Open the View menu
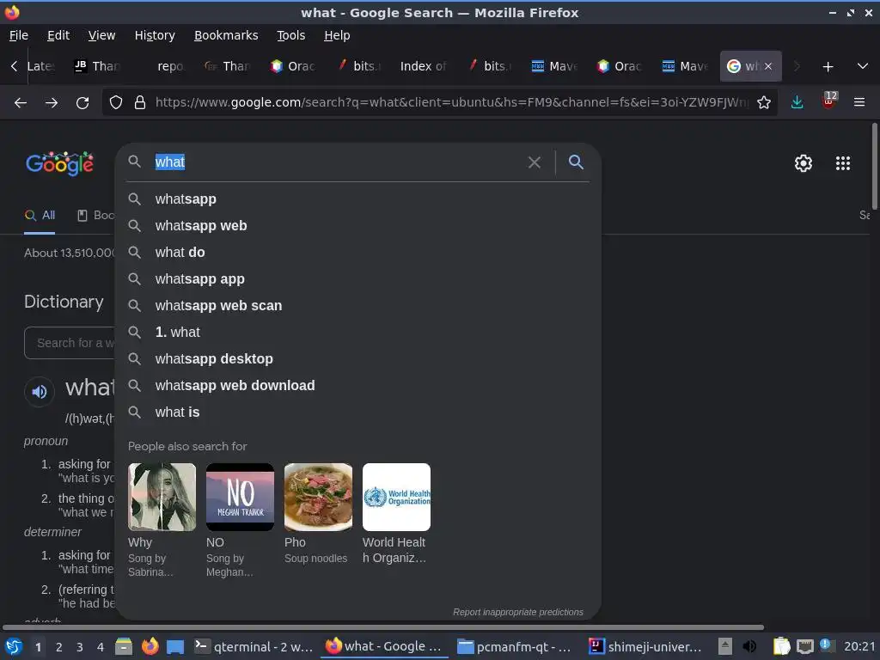880x660 pixels. pos(101,35)
